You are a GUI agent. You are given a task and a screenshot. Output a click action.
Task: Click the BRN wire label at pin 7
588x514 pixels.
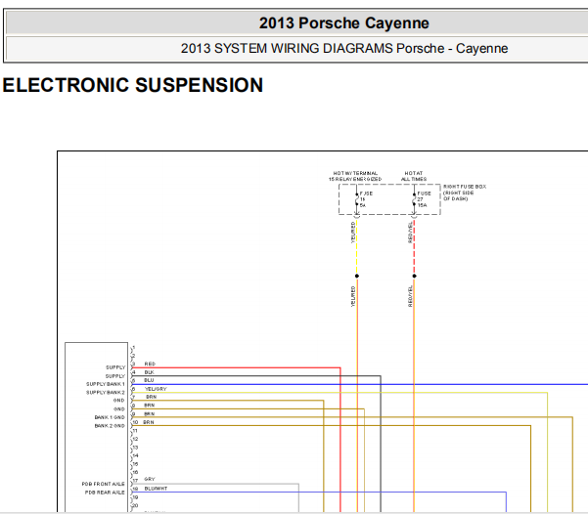click(151, 397)
